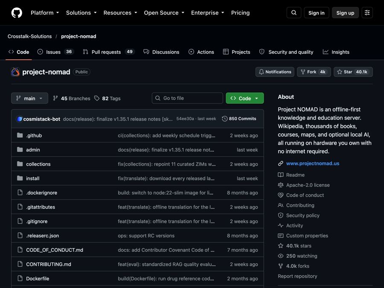Click the admin folder icon

pos(20,150)
